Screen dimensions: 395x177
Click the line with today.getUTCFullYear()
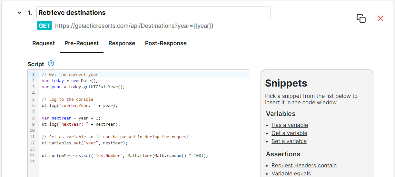[x=83, y=87]
